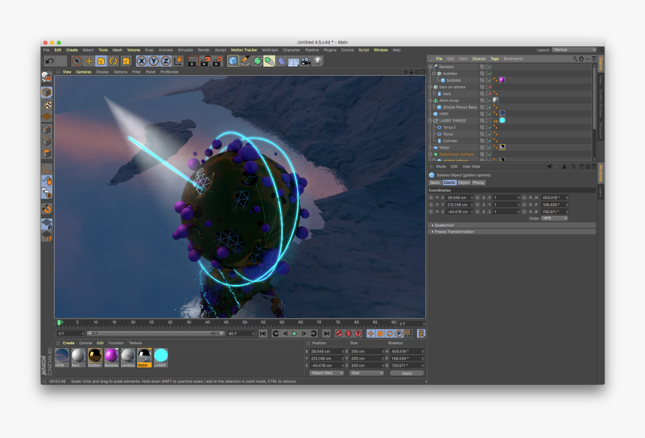Click the Undo arrow icon
This screenshot has width=645, height=438.
point(48,61)
